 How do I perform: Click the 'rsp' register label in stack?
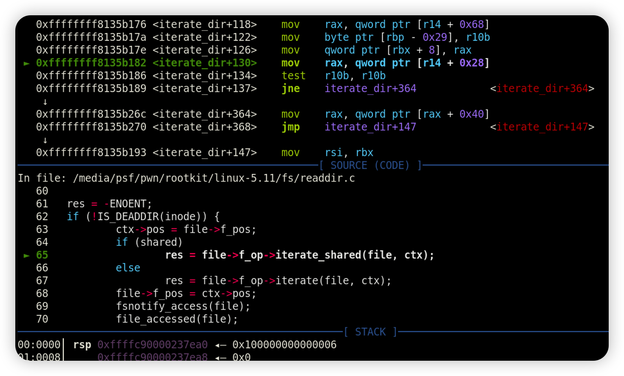point(82,345)
